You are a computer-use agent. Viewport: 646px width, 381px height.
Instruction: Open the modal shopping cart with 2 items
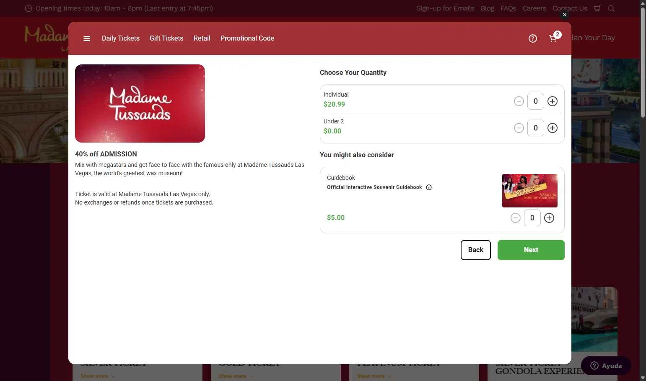554,38
